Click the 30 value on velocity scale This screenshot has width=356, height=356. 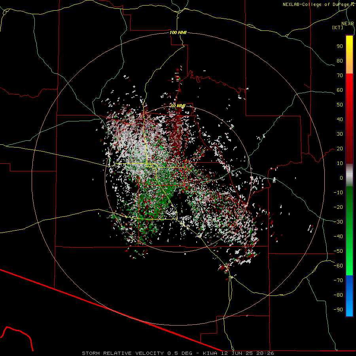340,134
